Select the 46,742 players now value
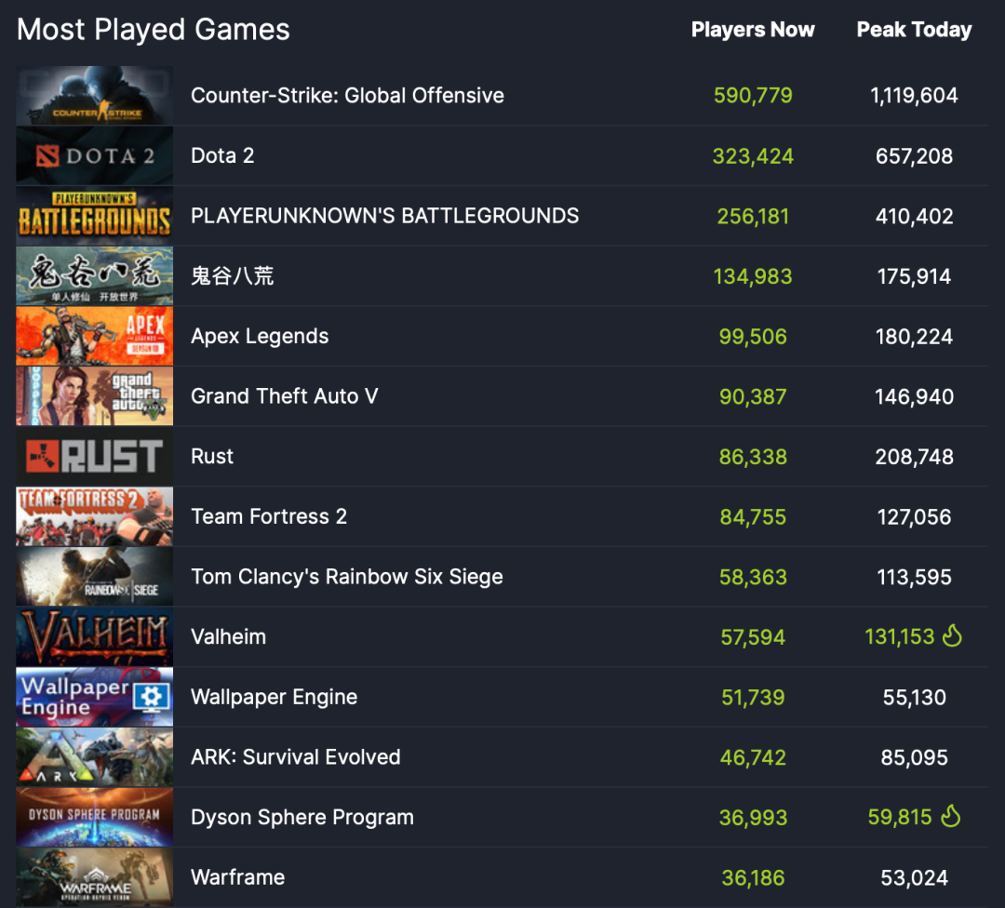Image resolution: width=1005 pixels, height=908 pixels. (x=753, y=759)
